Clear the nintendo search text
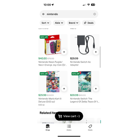138x138 pixels. coord(94,14)
